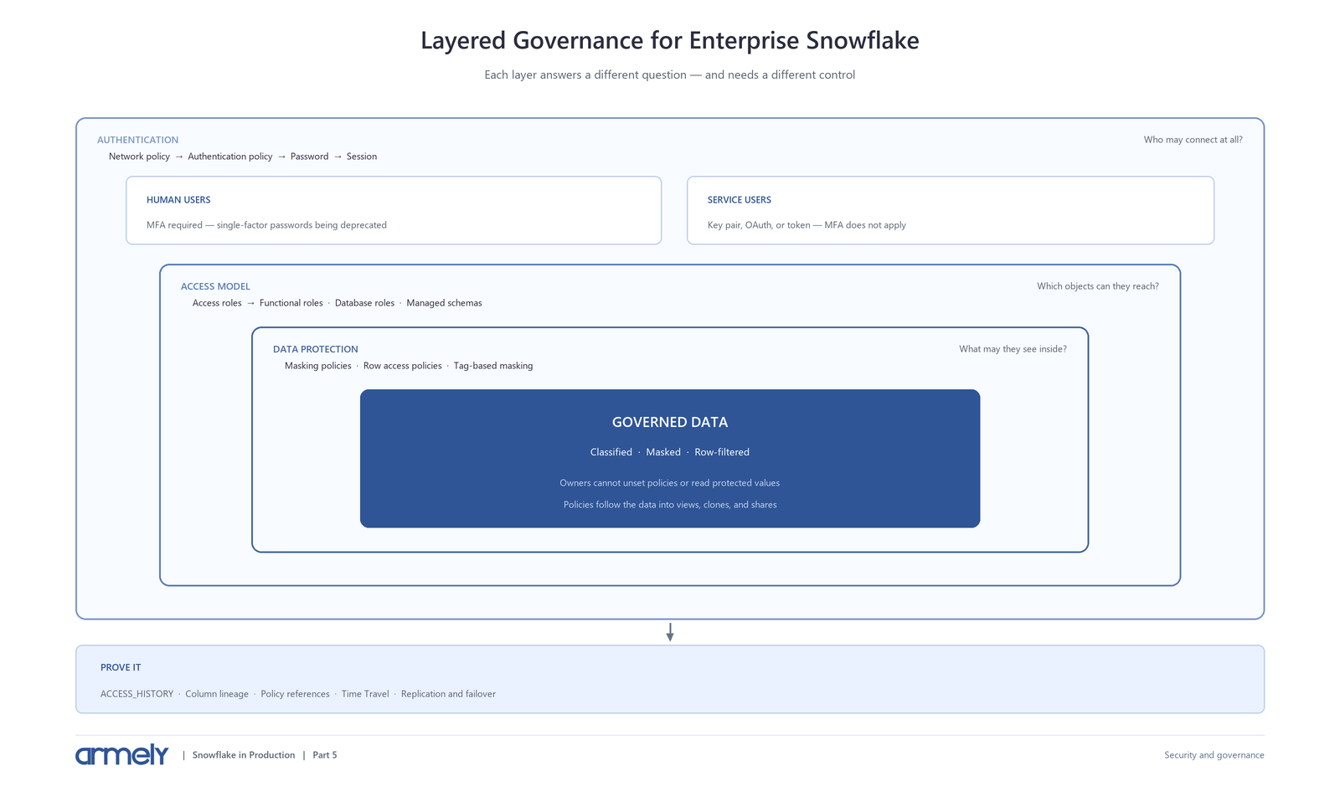1340x787 pixels.
Task: Click the AUTHENTICATION layer heading
Action: tap(137, 140)
